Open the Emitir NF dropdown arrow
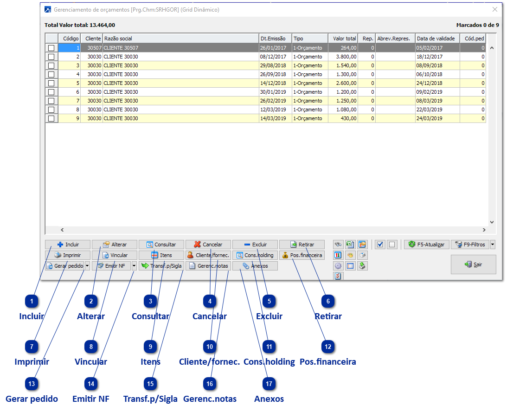Viewport: 513px width, 412px height. (x=134, y=266)
